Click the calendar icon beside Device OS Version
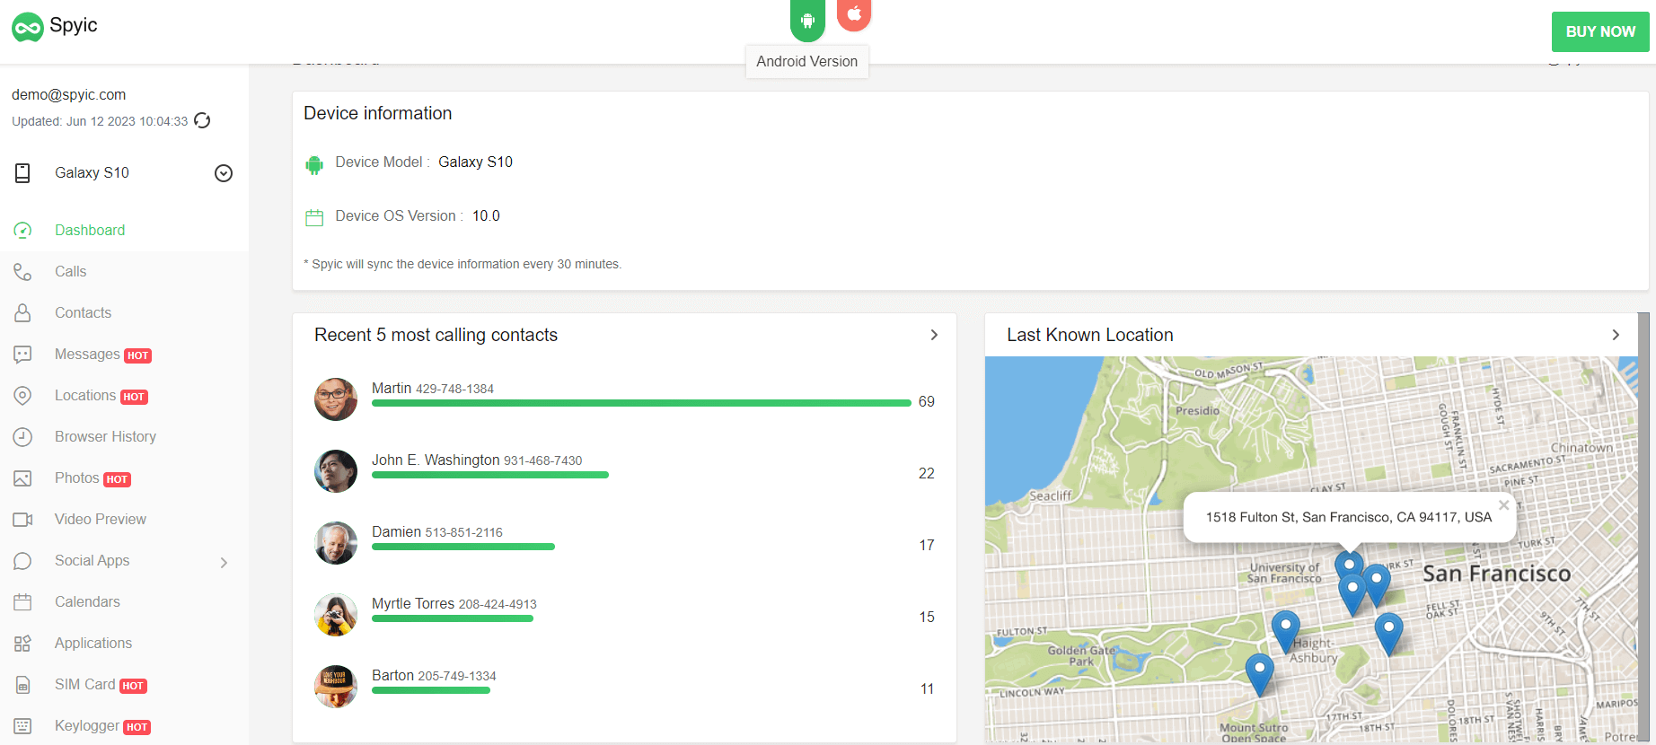This screenshot has height=745, width=1656. click(314, 217)
